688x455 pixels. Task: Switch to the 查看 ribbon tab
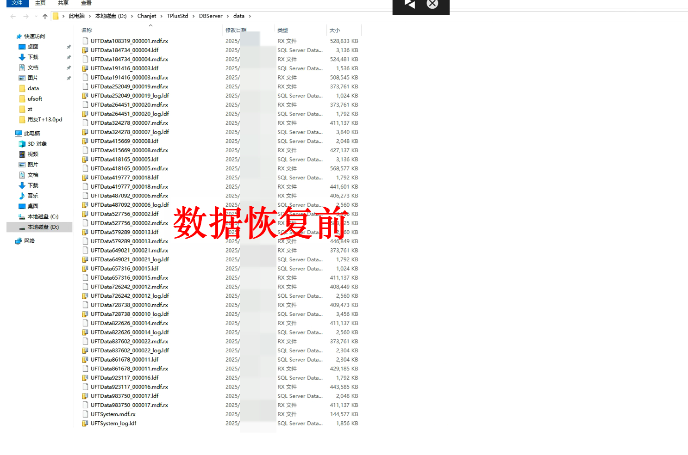(x=86, y=3)
